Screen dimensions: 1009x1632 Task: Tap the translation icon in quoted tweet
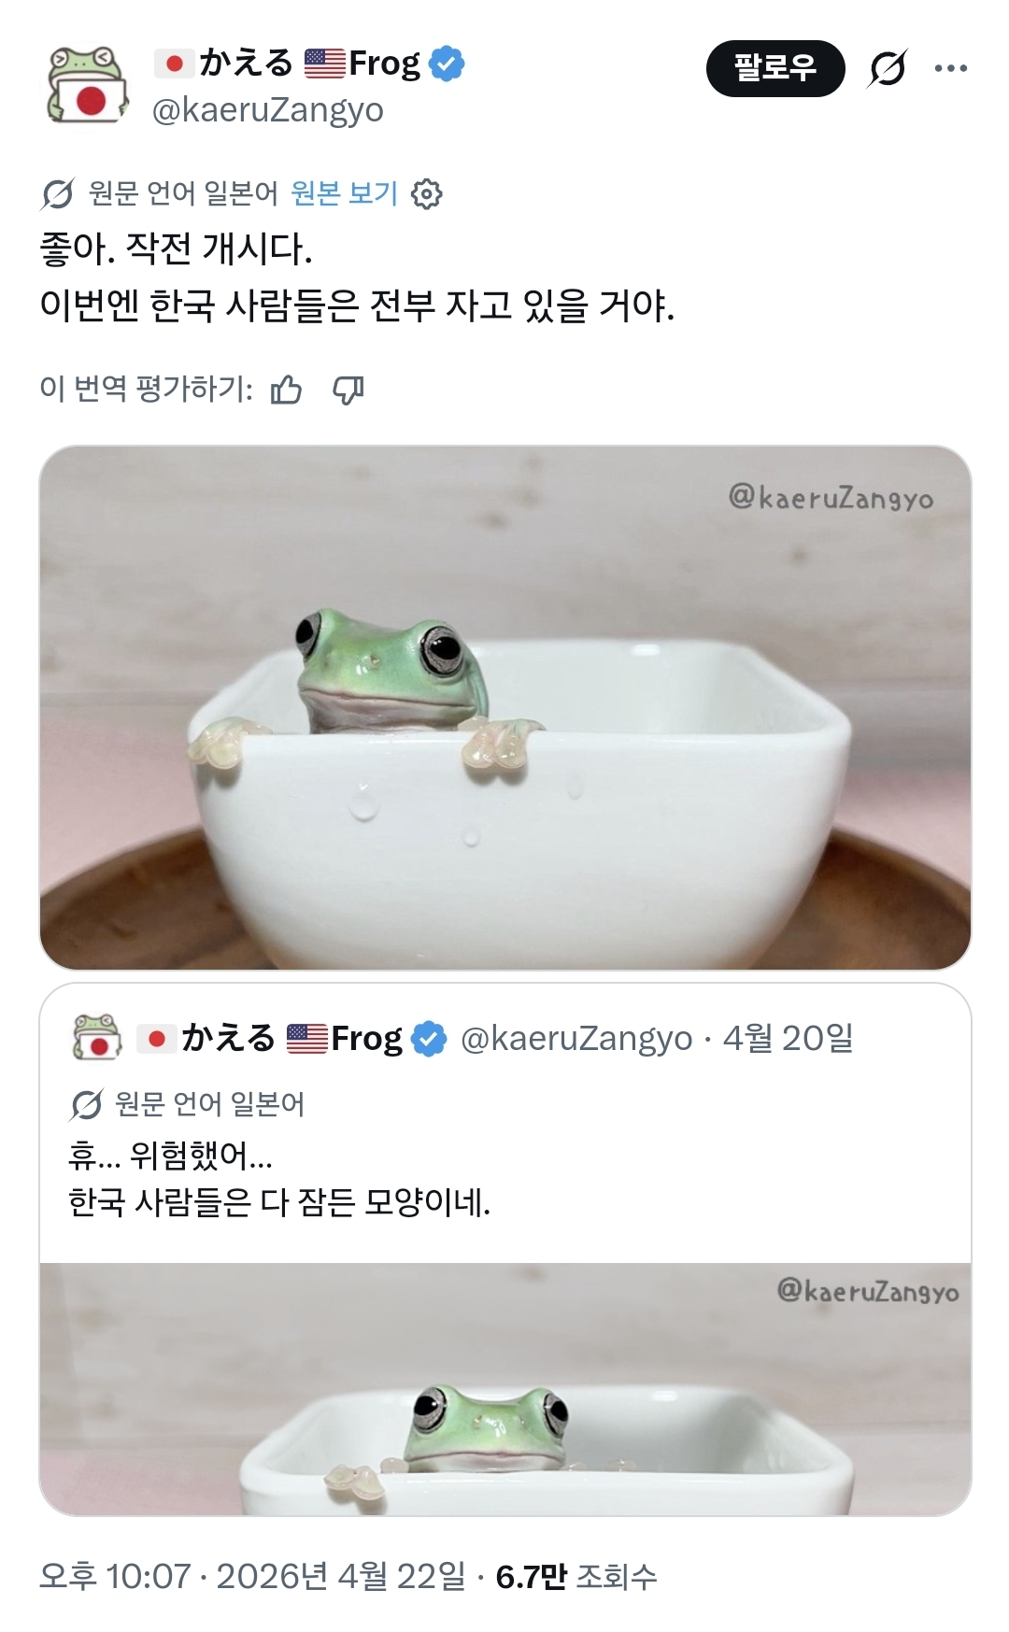coord(86,1105)
